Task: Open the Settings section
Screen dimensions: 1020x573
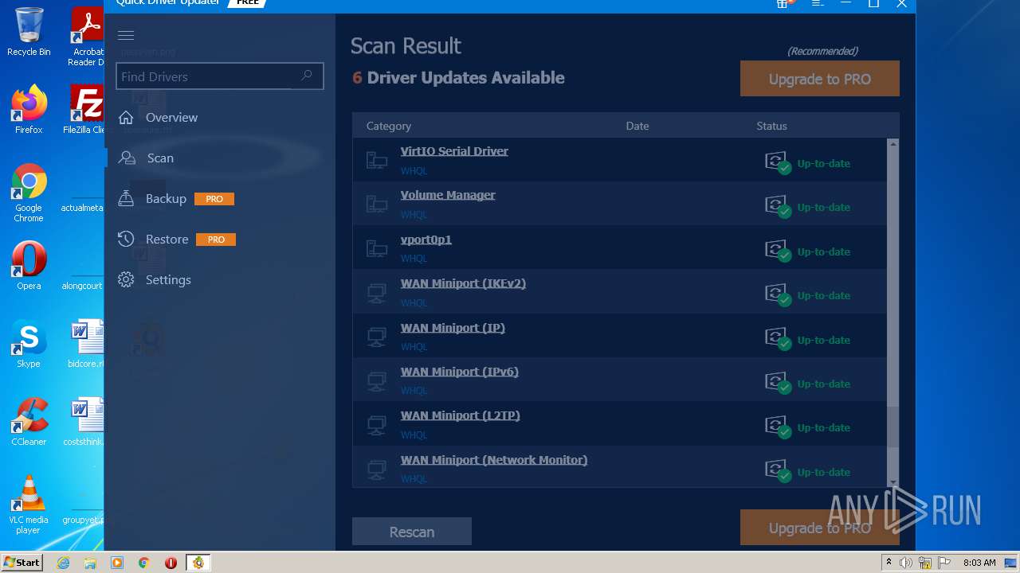Action: pos(168,279)
